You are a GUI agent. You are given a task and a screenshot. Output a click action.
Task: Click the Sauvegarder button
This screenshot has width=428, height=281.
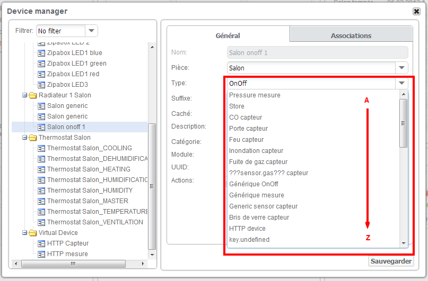pyautogui.click(x=391, y=261)
